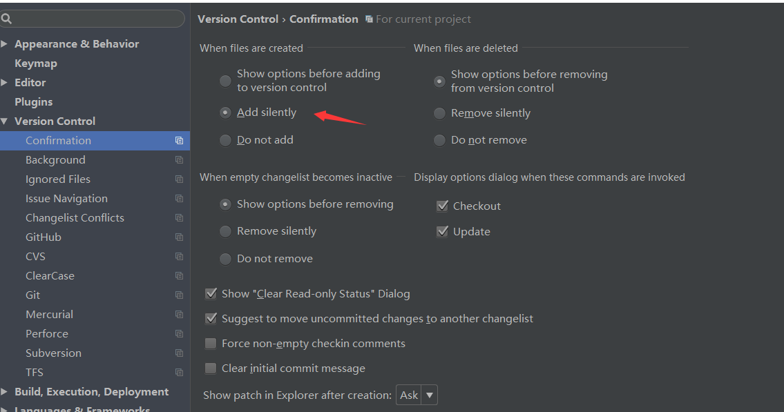Click the project-level icon beside Git
This screenshot has height=412, width=784.
click(179, 295)
